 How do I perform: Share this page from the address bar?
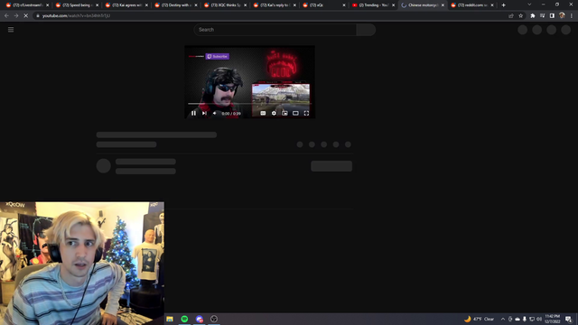511,16
